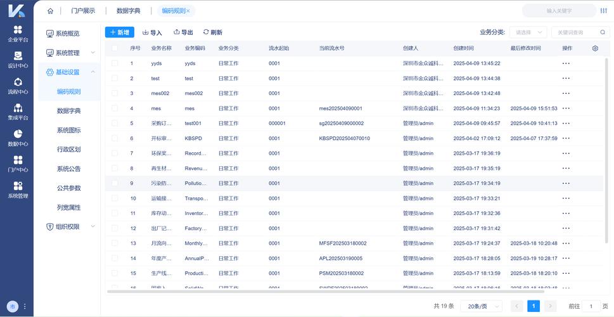Focus the 前往 page number input
Viewport: 614px width, 317px height.
pos(591,306)
